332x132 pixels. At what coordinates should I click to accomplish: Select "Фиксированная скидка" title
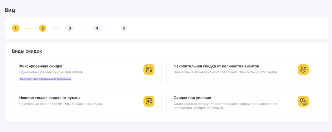point(41,66)
